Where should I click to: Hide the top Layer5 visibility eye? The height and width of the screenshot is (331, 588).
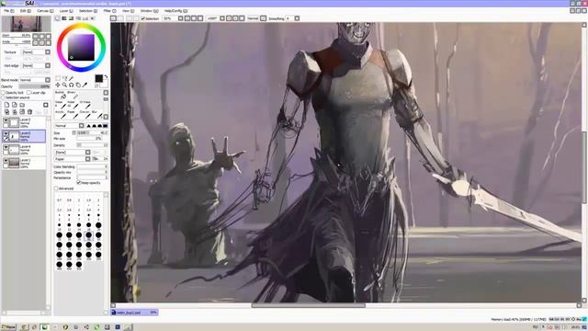(x=6, y=120)
